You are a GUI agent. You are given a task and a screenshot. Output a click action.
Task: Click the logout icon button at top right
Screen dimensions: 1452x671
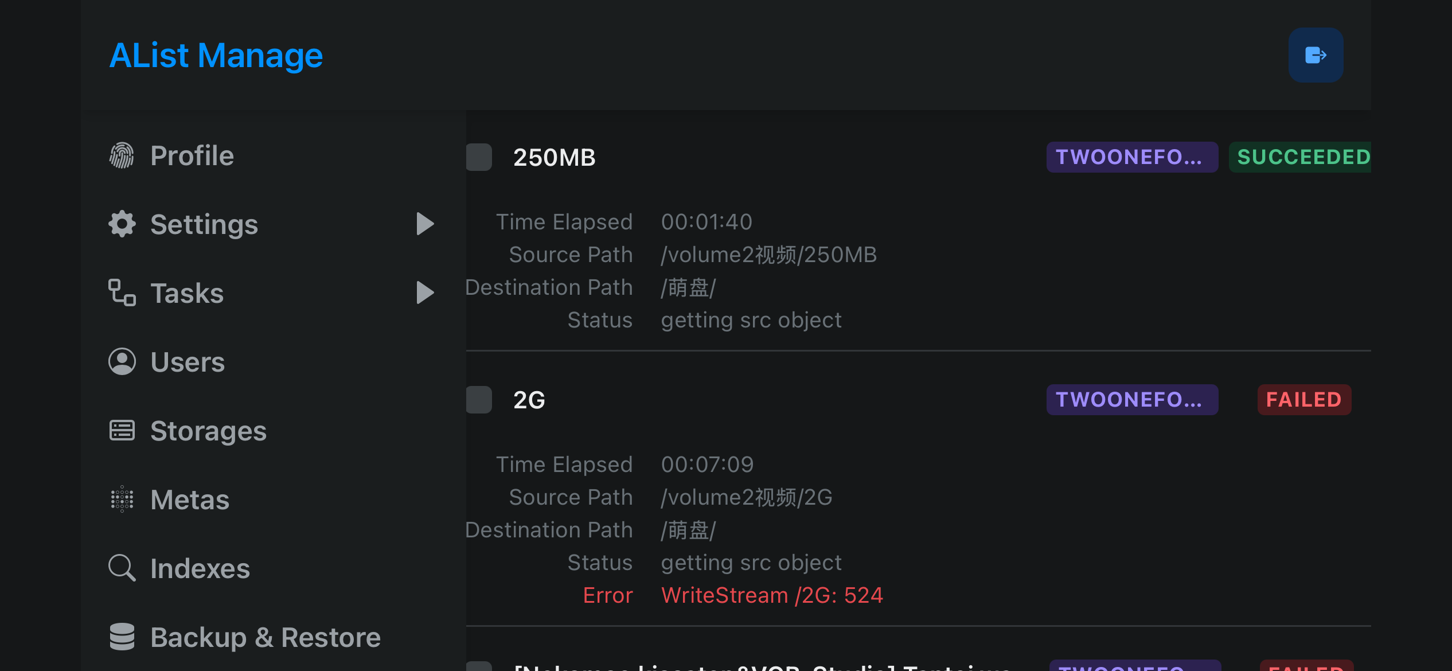[1316, 55]
